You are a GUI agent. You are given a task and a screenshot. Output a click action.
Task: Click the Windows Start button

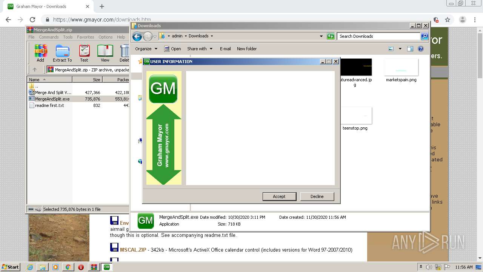[11, 267]
